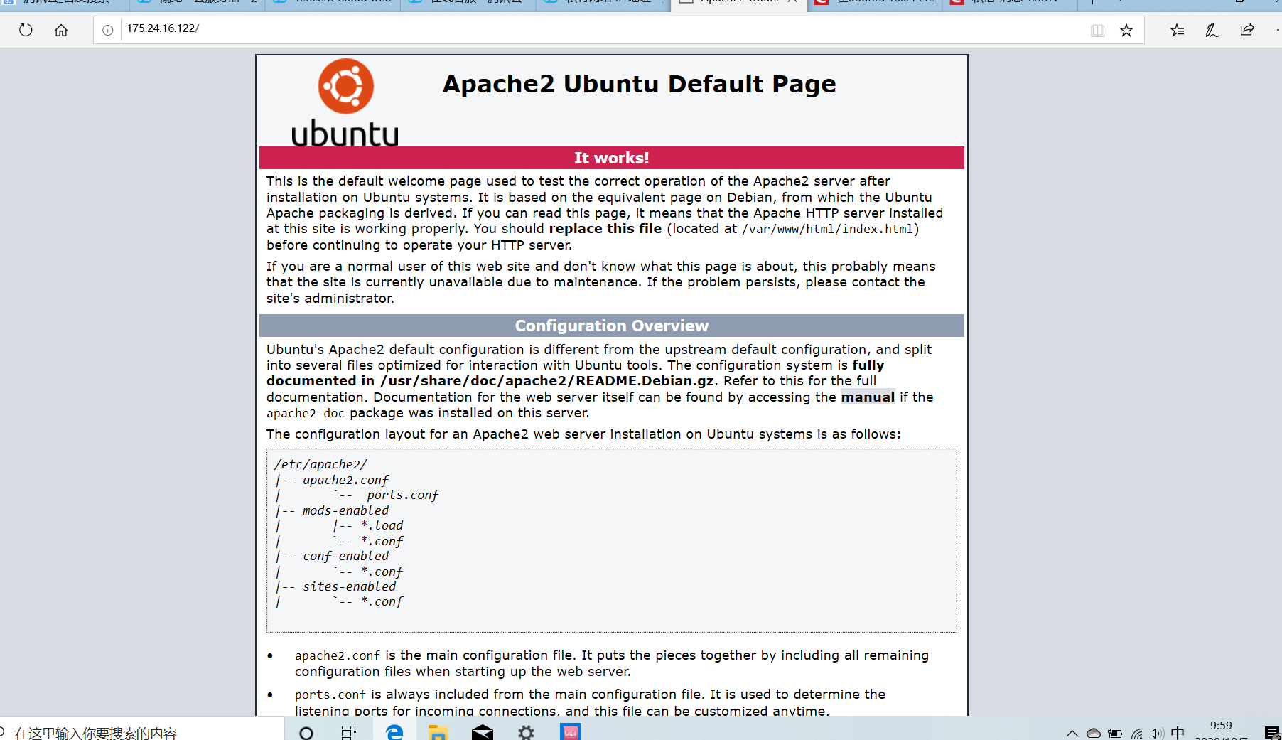This screenshot has width=1282, height=740.
Task: Open the Add notes pen tool
Action: tap(1212, 30)
